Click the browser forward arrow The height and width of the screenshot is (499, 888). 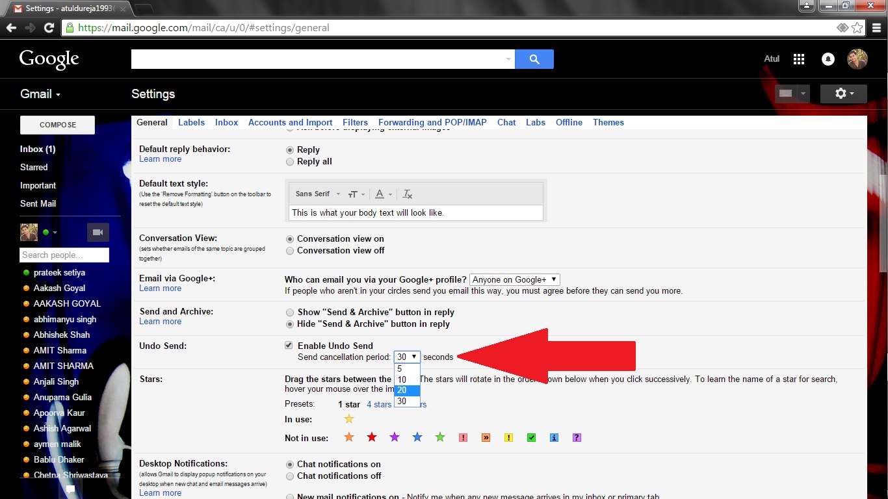[x=30, y=28]
